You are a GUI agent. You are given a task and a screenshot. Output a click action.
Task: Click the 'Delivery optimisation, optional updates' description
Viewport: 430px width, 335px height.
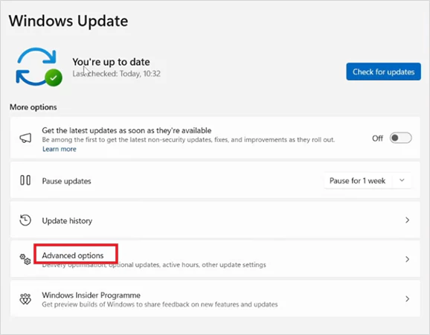click(x=154, y=265)
